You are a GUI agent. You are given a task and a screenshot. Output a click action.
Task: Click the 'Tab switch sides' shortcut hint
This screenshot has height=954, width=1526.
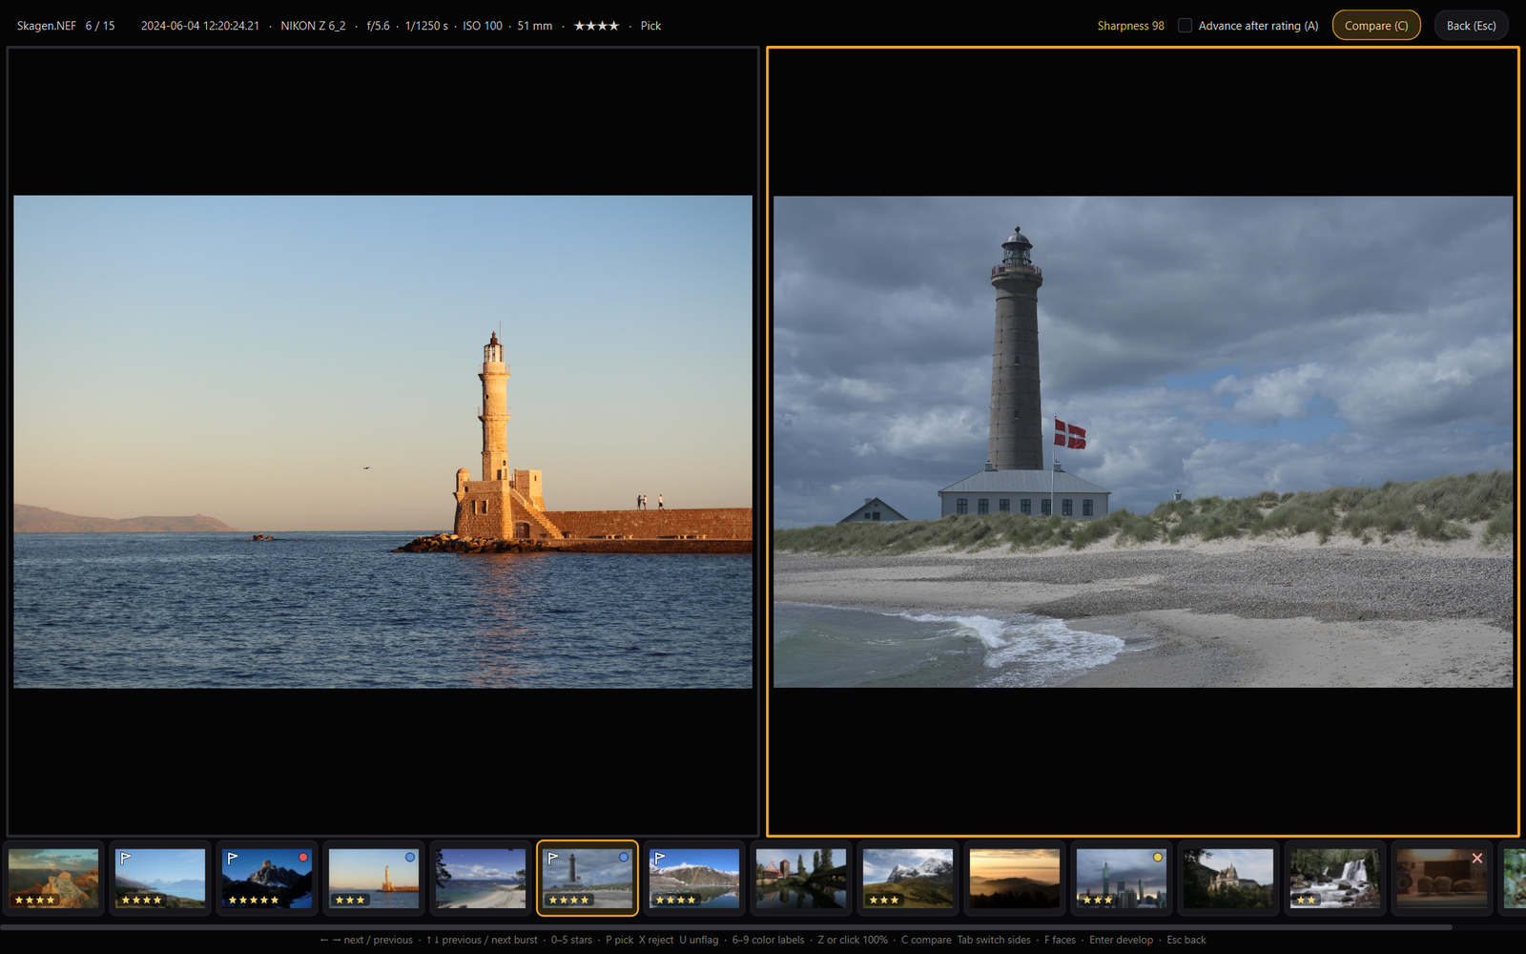click(994, 940)
